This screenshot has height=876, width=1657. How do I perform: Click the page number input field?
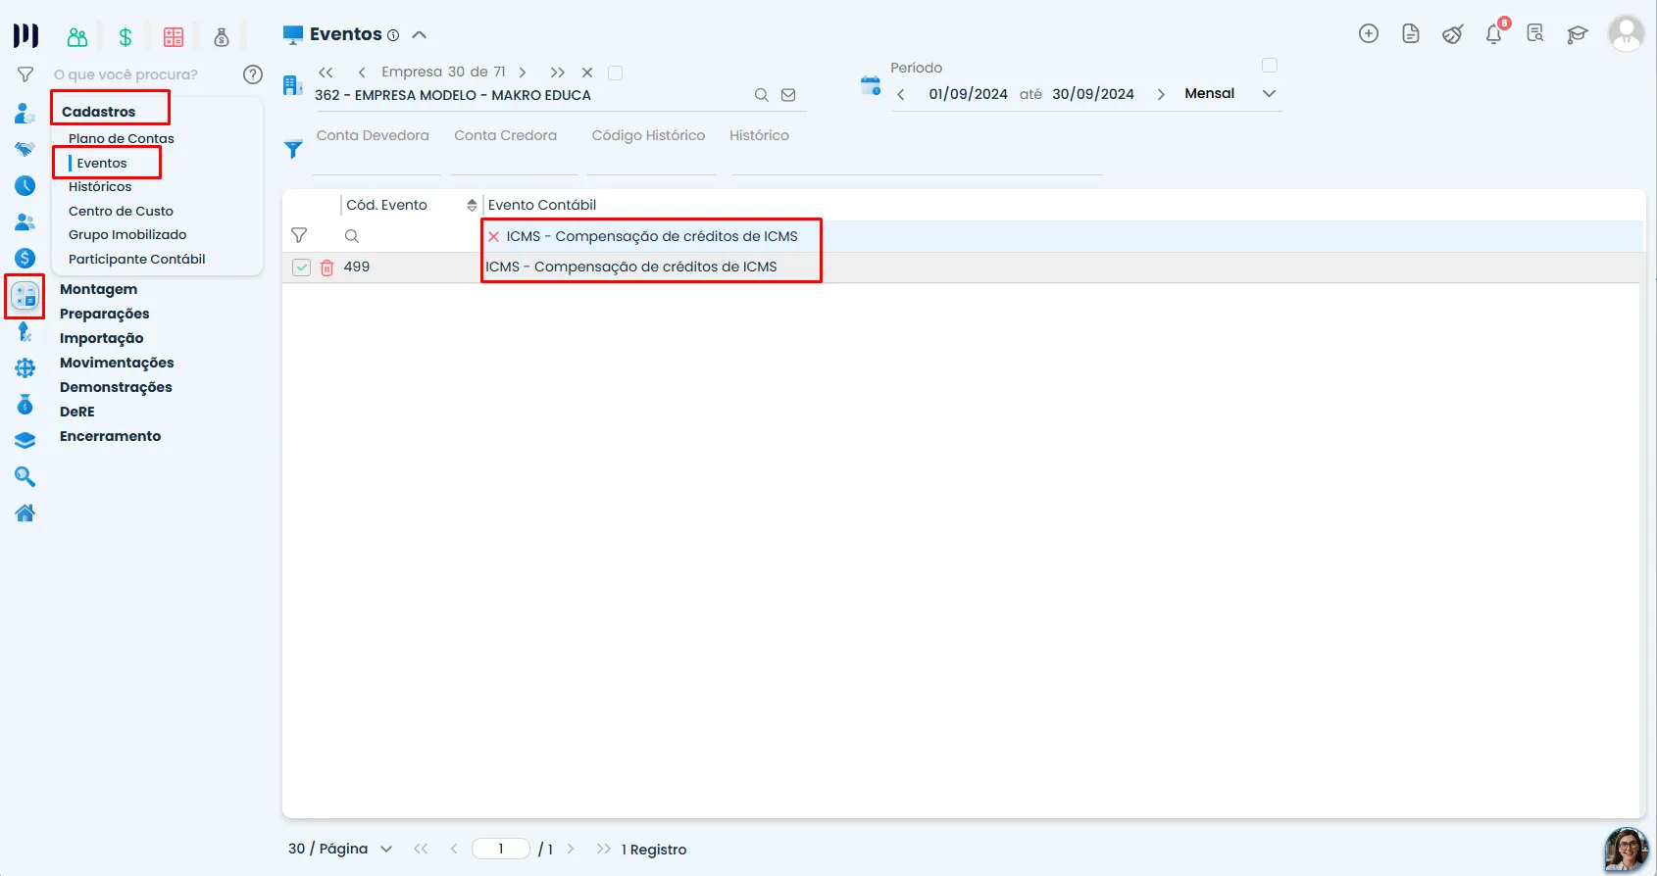click(x=501, y=850)
